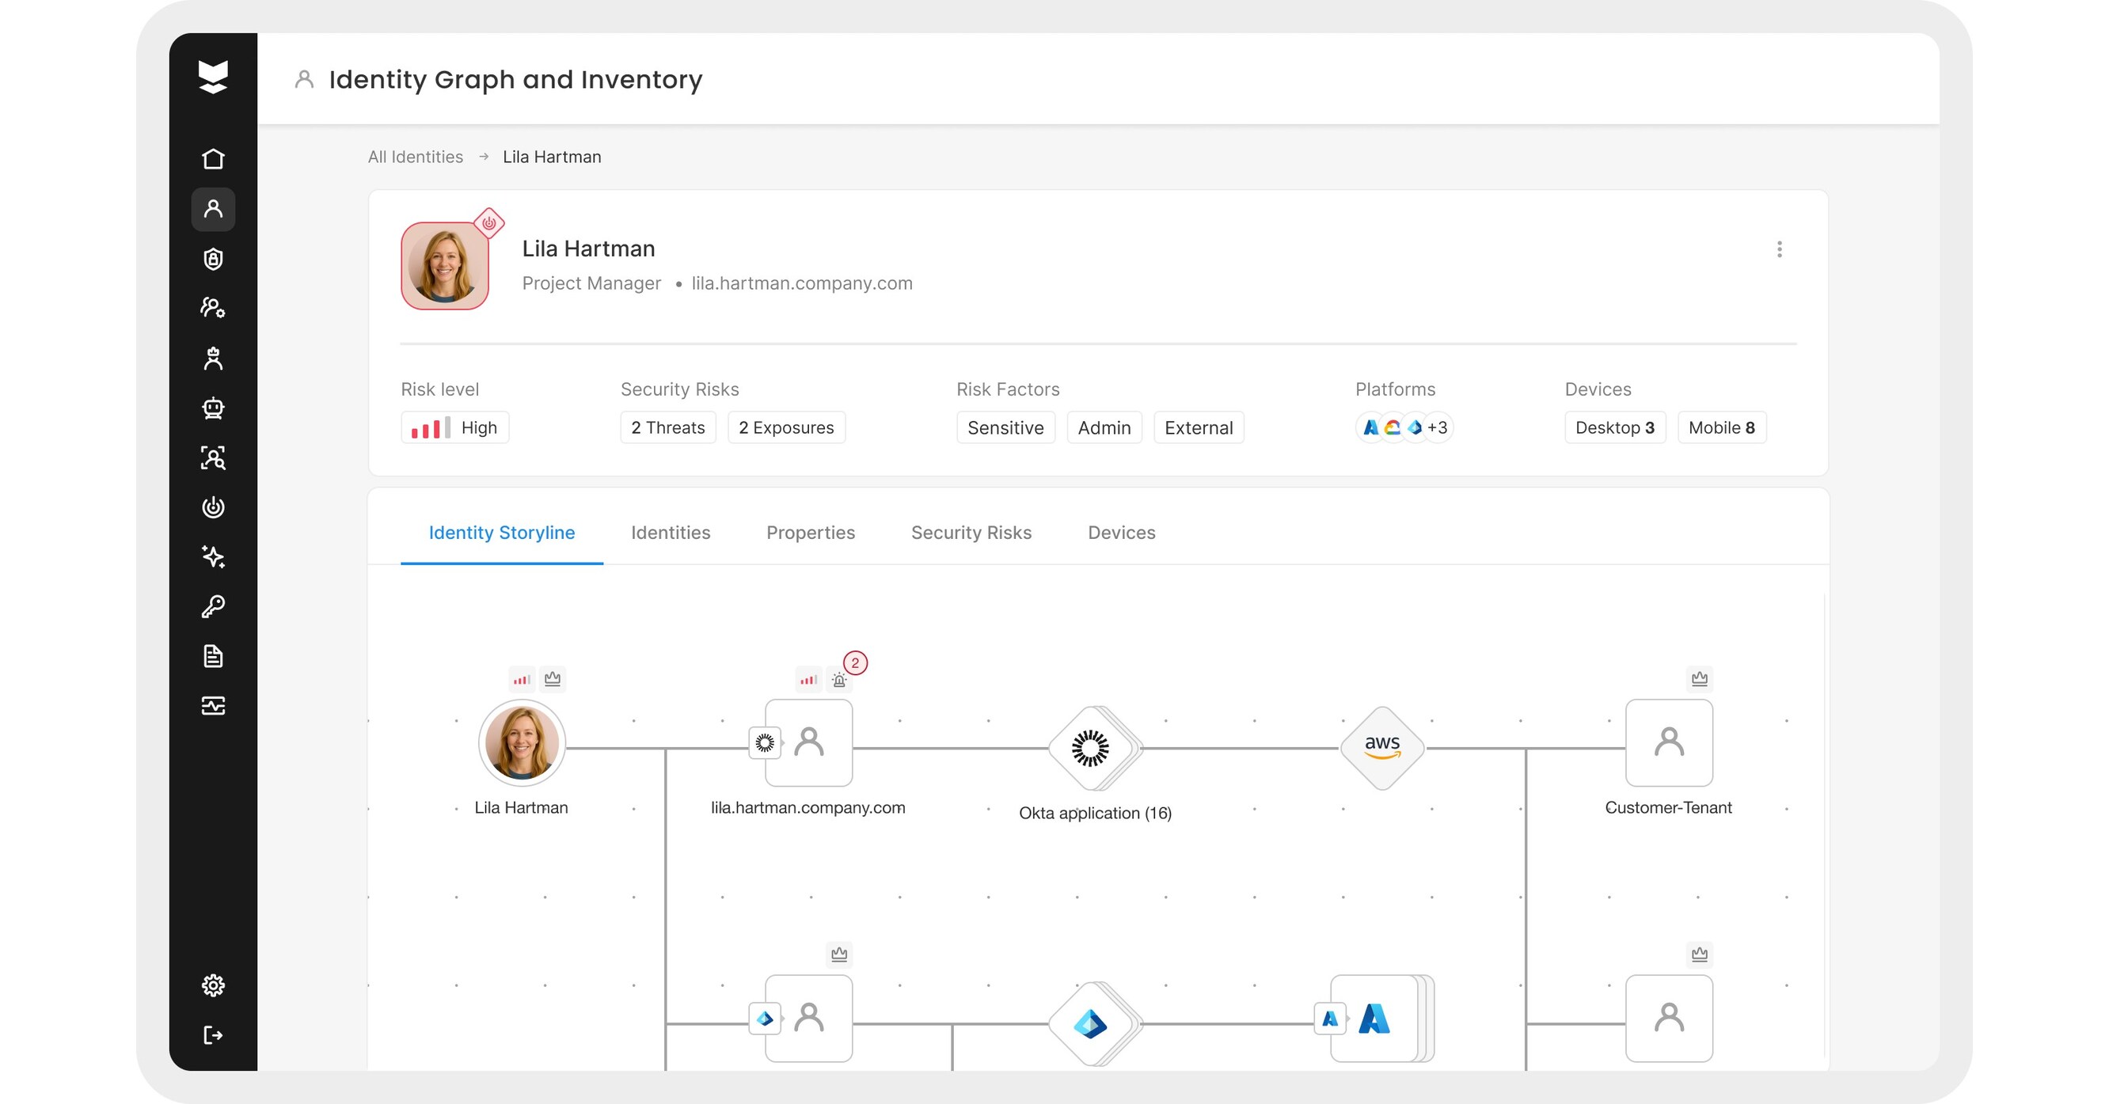This screenshot has height=1104, width=2109.
Task: Open the Home icon in sidebar
Action: tap(213, 159)
